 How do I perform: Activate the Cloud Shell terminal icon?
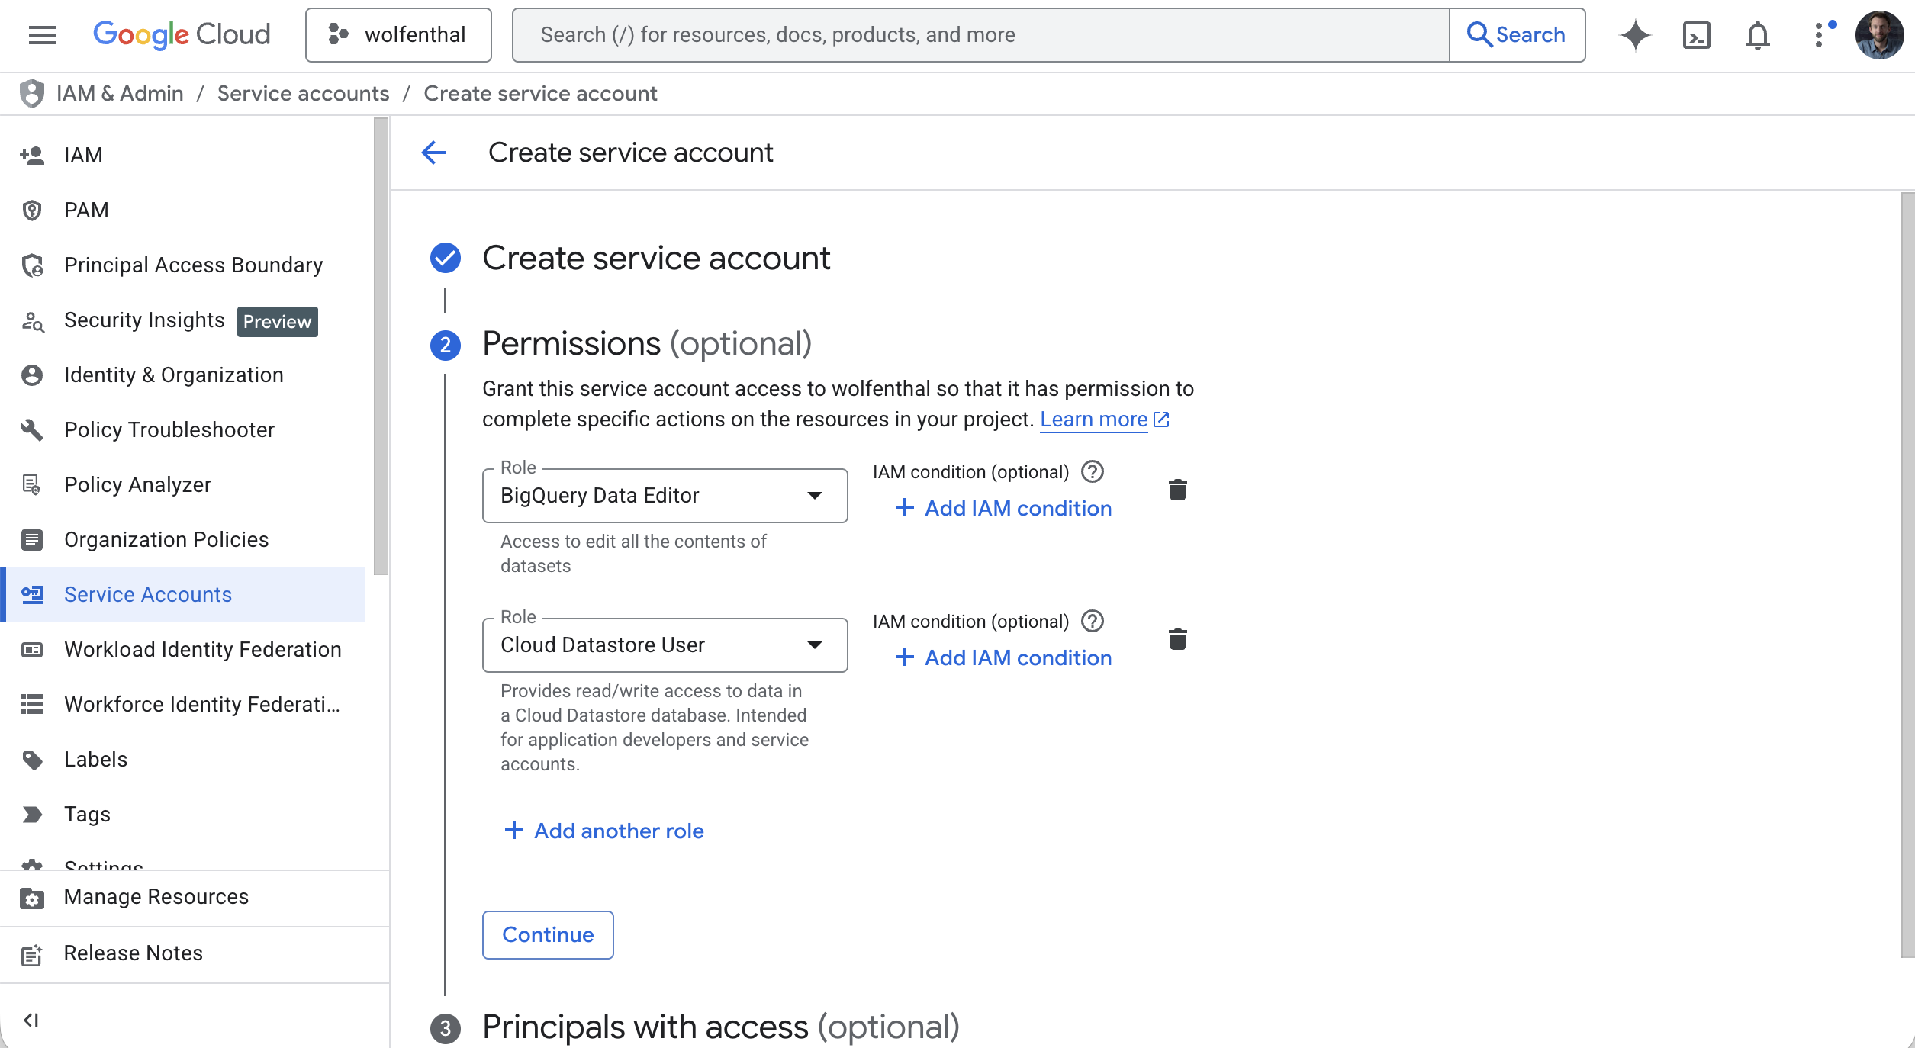pyautogui.click(x=1696, y=35)
